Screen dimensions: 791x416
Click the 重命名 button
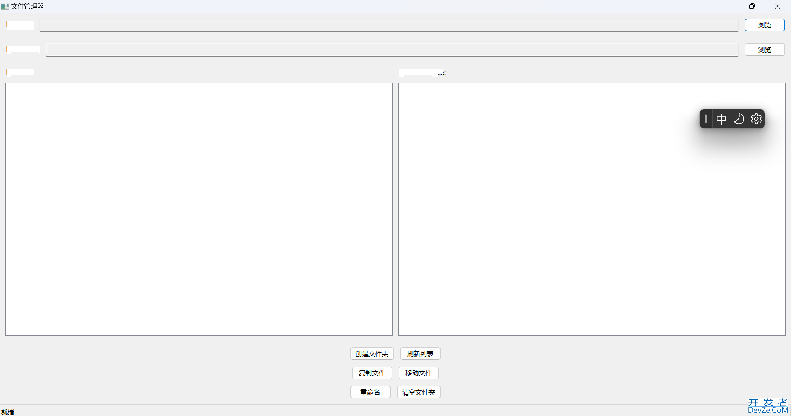pos(370,392)
